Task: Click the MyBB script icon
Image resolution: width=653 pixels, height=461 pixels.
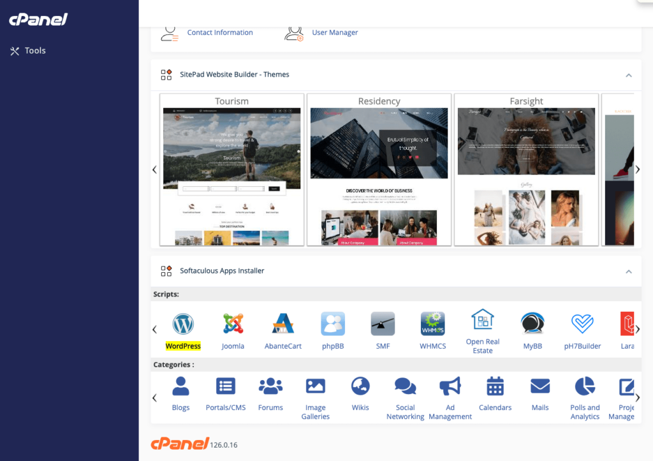Action: (x=532, y=323)
